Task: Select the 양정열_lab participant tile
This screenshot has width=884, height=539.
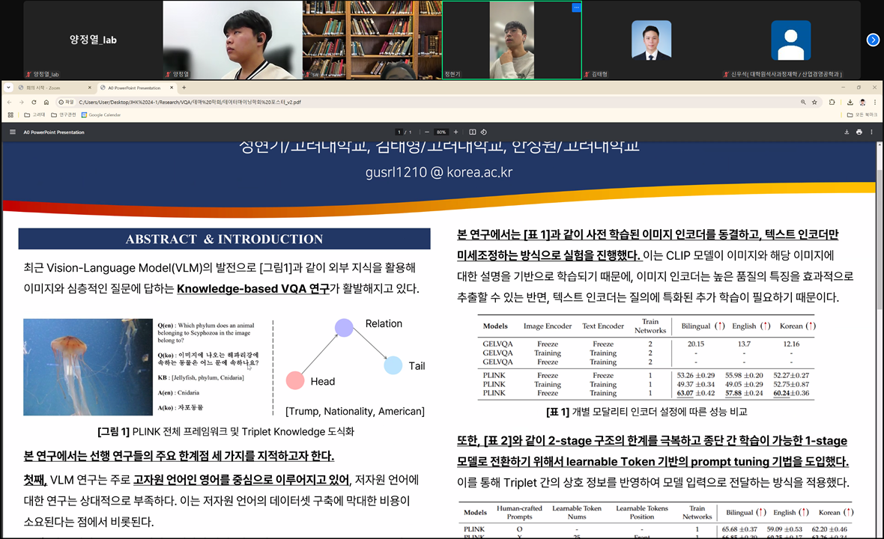Action: (x=93, y=40)
